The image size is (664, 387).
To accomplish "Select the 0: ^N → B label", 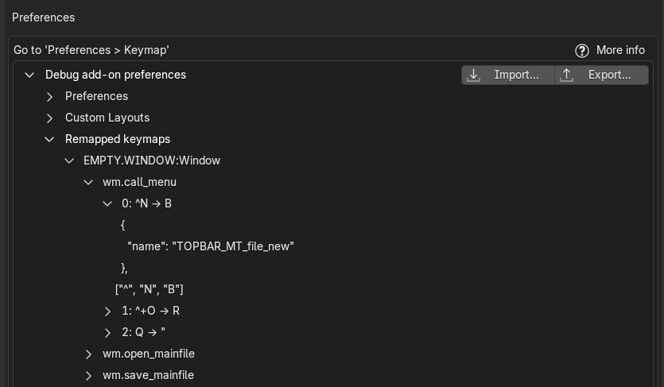I will pyautogui.click(x=146, y=203).
